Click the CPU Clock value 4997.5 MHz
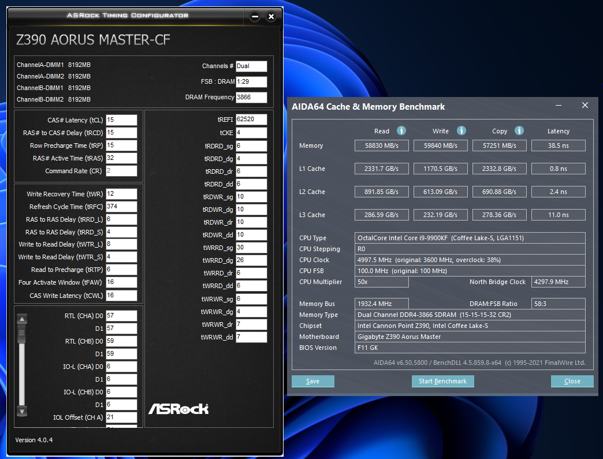The width and height of the screenshot is (603, 459). click(x=470, y=260)
